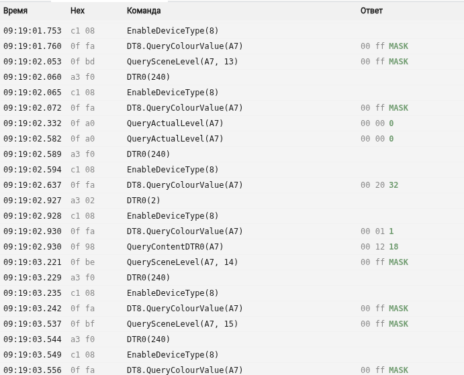This screenshot has width=464, height=375.
Task: Click the Hex column header
Action: point(77,11)
